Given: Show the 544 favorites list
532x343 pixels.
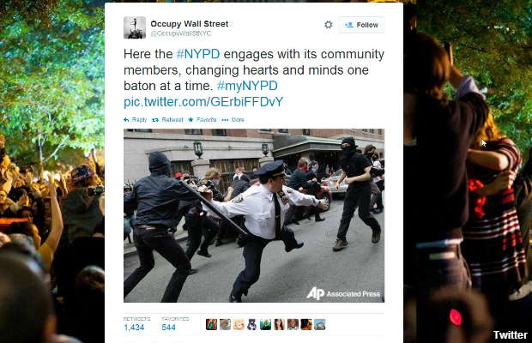Looking at the screenshot, I should pos(169,327).
